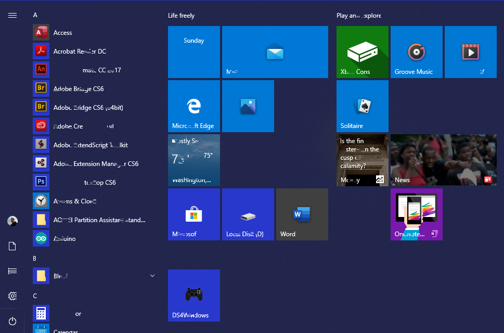Expand the Blender folder chevron
Viewport: 504px width, 333px height.
tap(152, 276)
